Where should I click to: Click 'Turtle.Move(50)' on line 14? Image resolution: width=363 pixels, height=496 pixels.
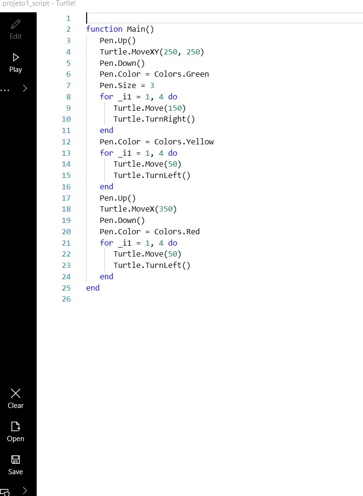[x=147, y=164]
